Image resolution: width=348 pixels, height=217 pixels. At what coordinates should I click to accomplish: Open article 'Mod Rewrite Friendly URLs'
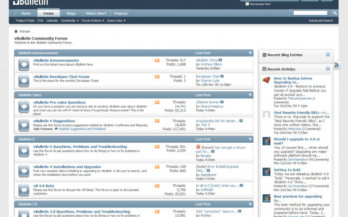coord(301,112)
